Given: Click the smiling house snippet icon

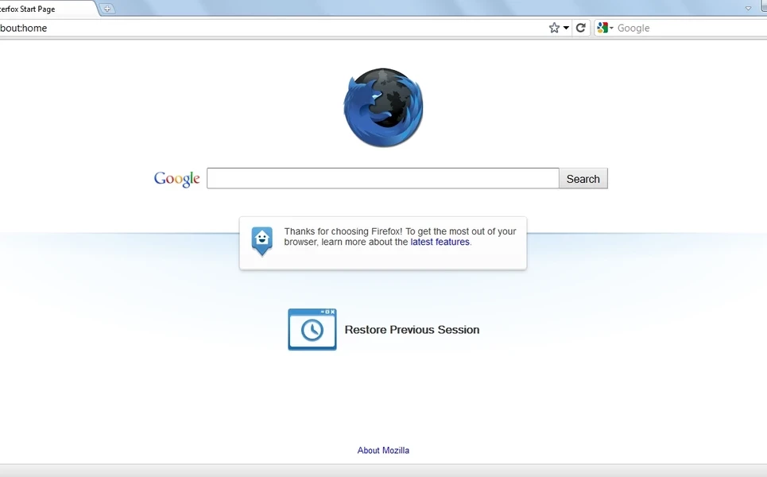Looking at the screenshot, I should point(261,240).
